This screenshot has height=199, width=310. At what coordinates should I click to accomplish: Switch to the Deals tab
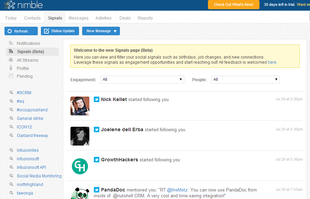[125, 18]
